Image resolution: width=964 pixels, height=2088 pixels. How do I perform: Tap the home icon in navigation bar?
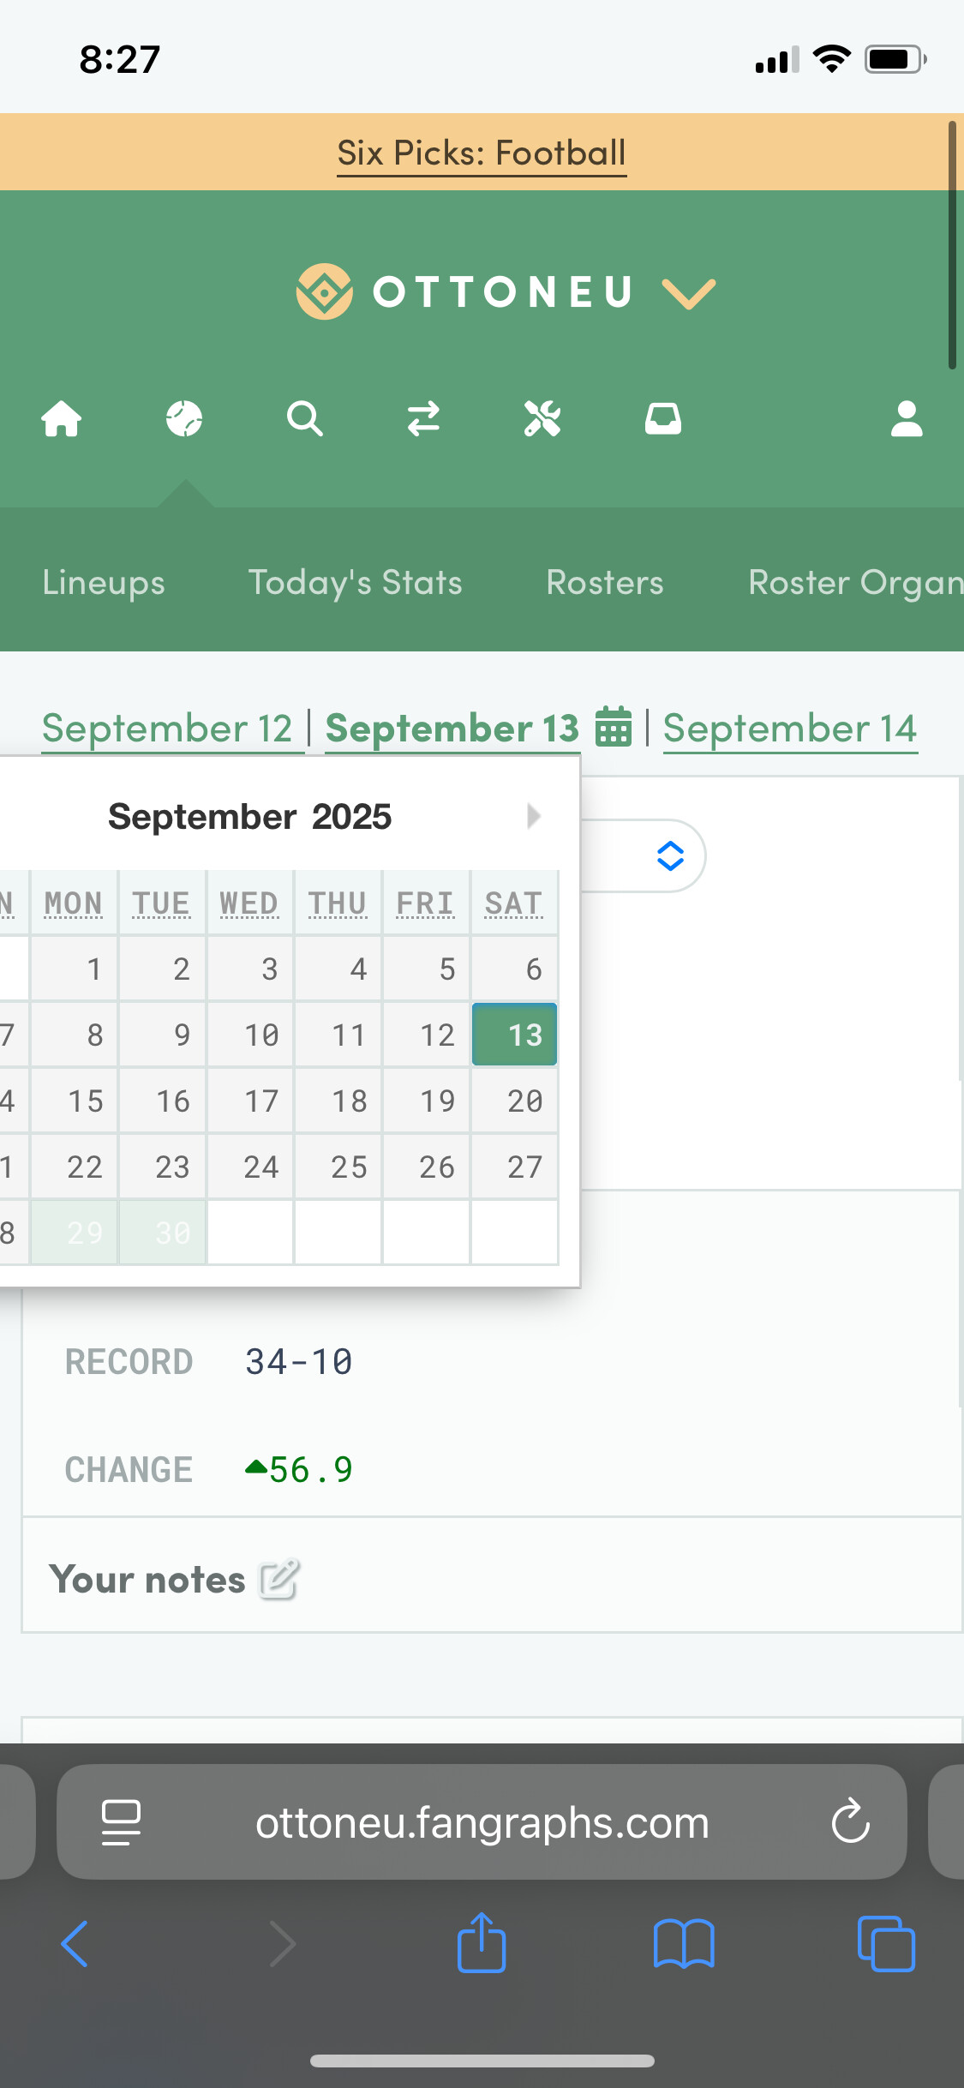coord(62,419)
